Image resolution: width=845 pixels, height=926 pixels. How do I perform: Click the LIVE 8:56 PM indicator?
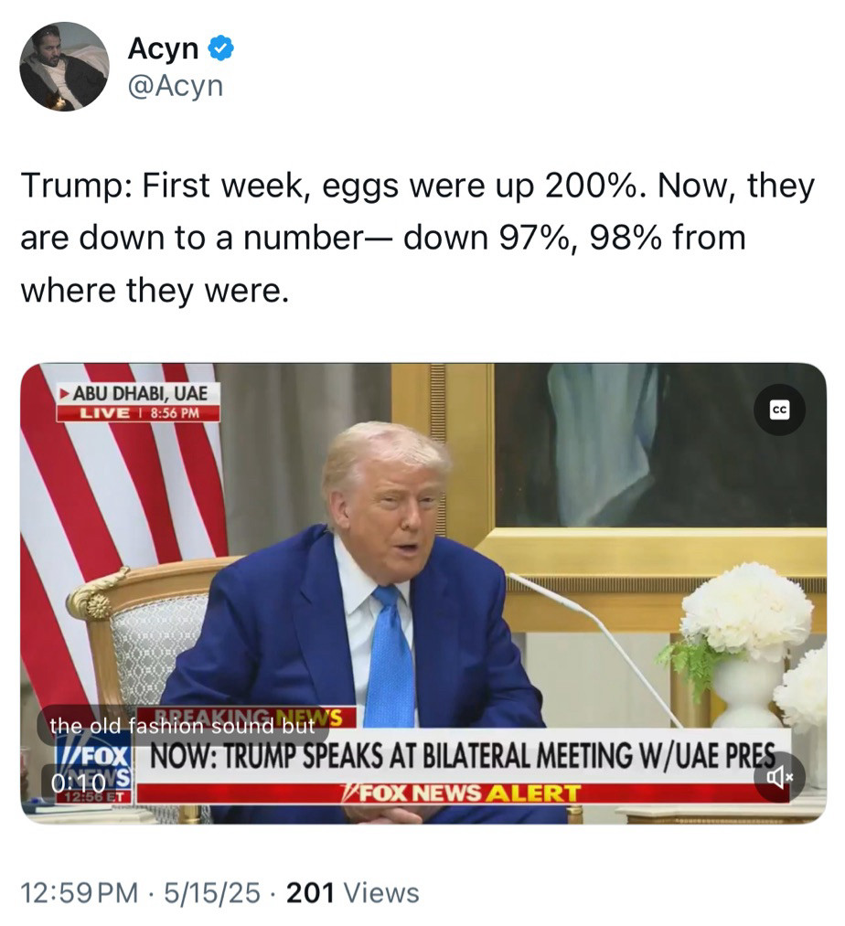[138, 413]
